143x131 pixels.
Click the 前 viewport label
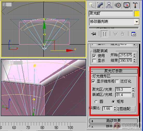[x=4, y=4]
